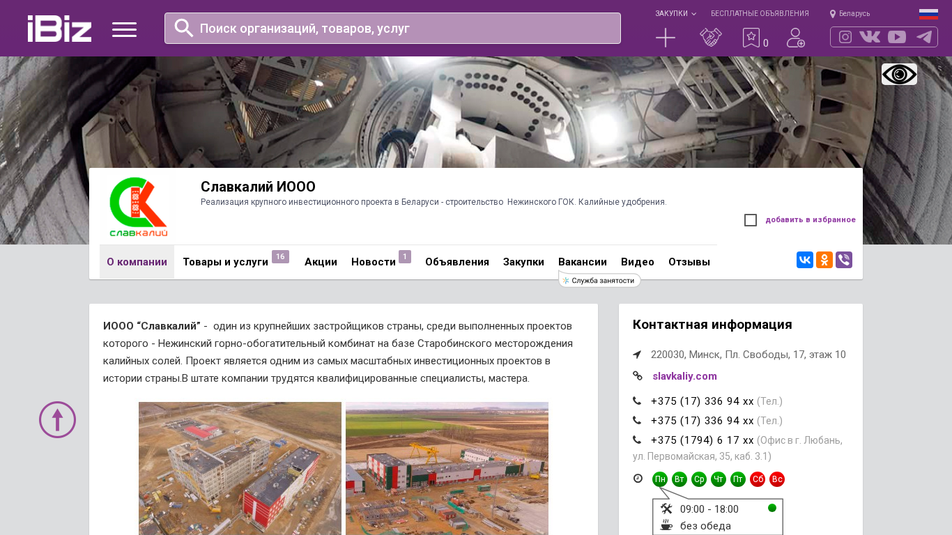Open the handshake partners icon
Viewport: 952px width, 535px height.
pos(711,38)
